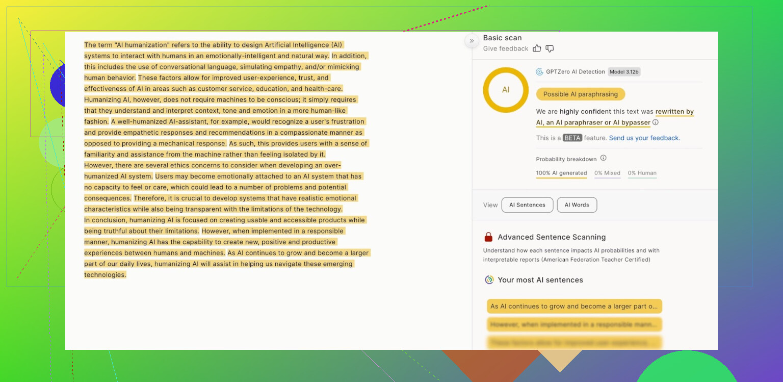Screen dimensions: 783x382
Task: Collapse the results panel with the double-chevron button
Action: pyautogui.click(x=472, y=41)
